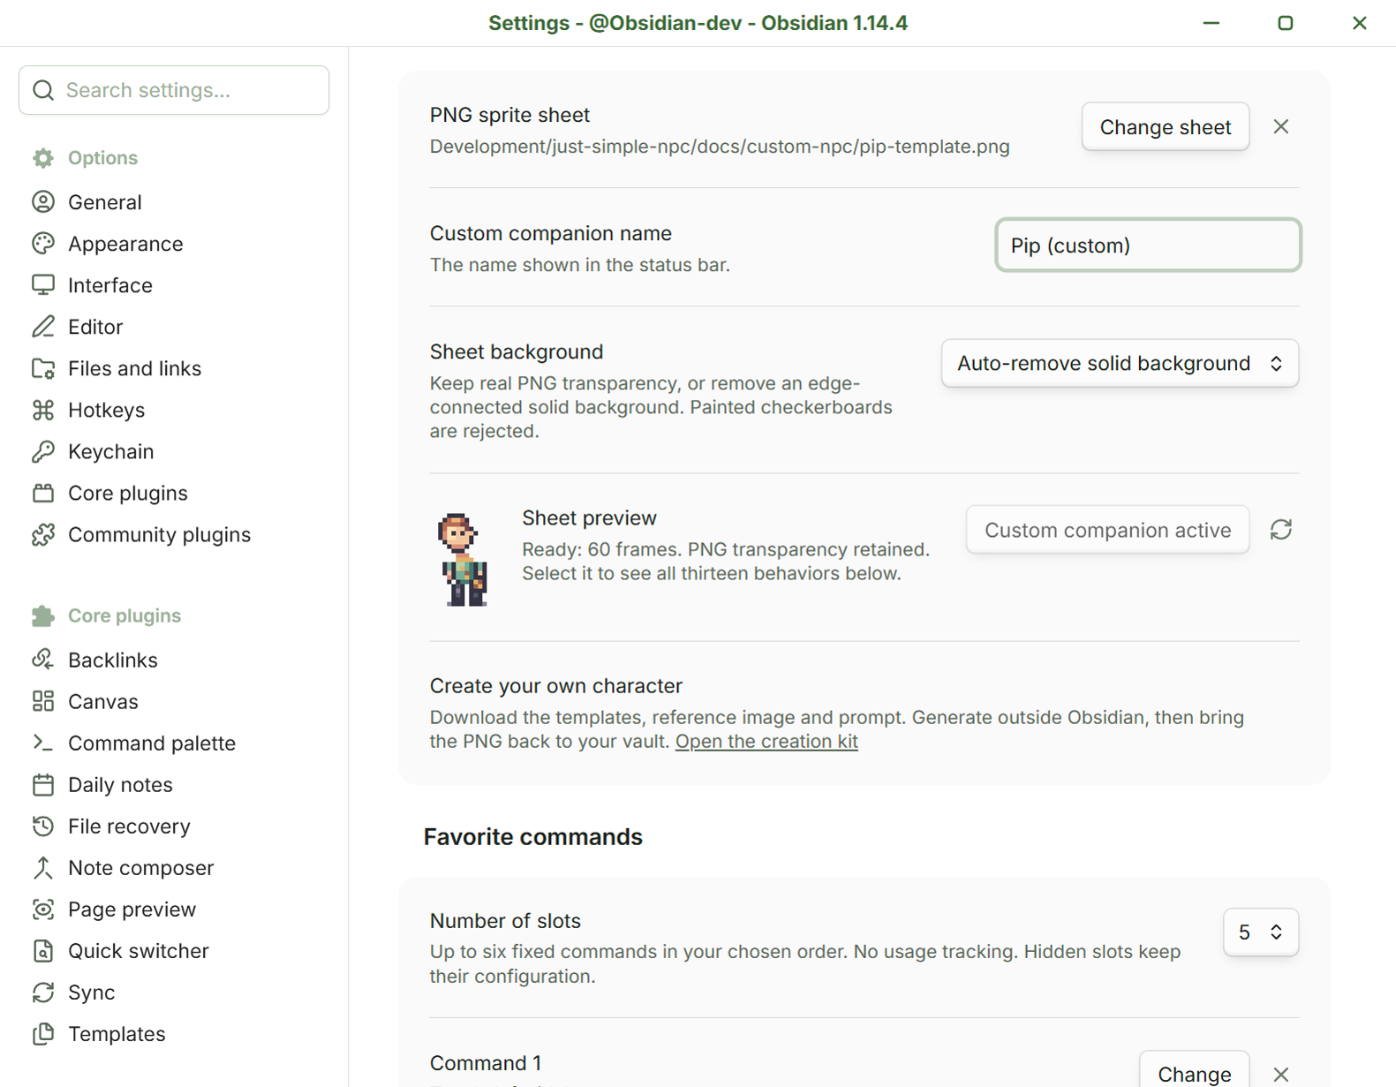The width and height of the screenshot is (1396, 1087).
Task: Click the magnifier icon in search box
Action: pyautogui.click(x=43, y=90)
